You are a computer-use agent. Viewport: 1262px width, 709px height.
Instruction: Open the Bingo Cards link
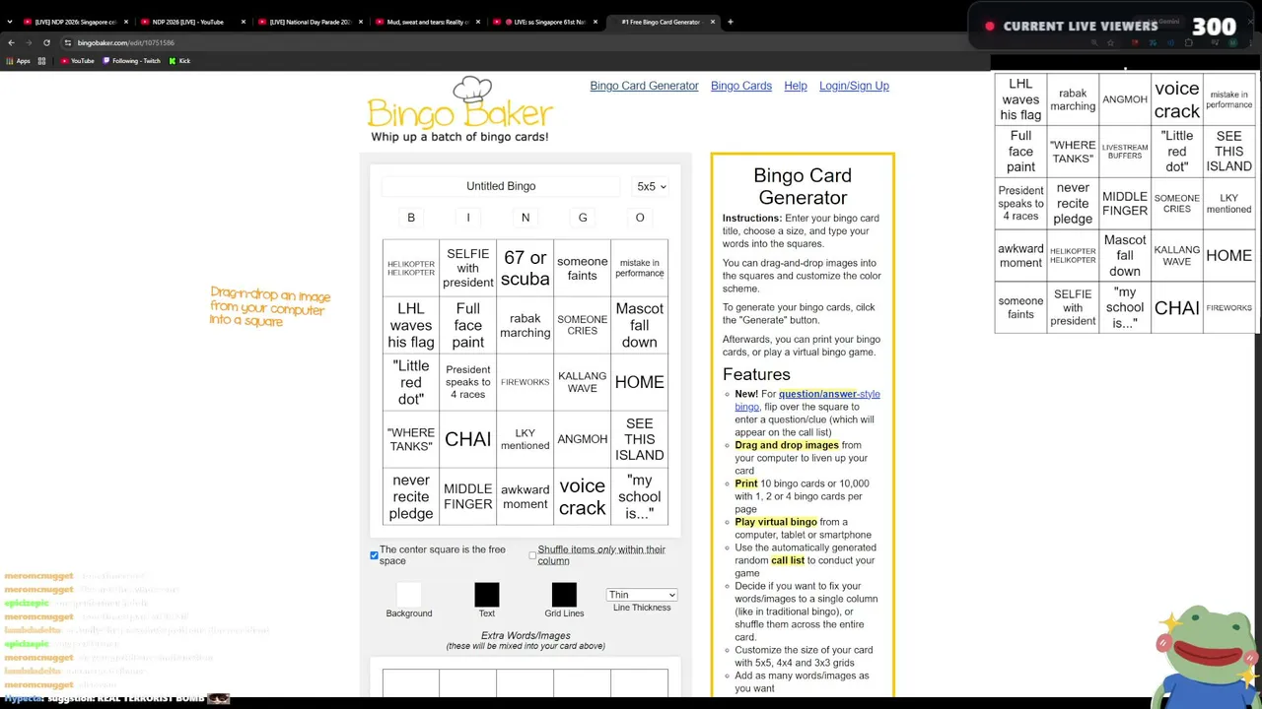pyautogui.click(x=741, y=86)
